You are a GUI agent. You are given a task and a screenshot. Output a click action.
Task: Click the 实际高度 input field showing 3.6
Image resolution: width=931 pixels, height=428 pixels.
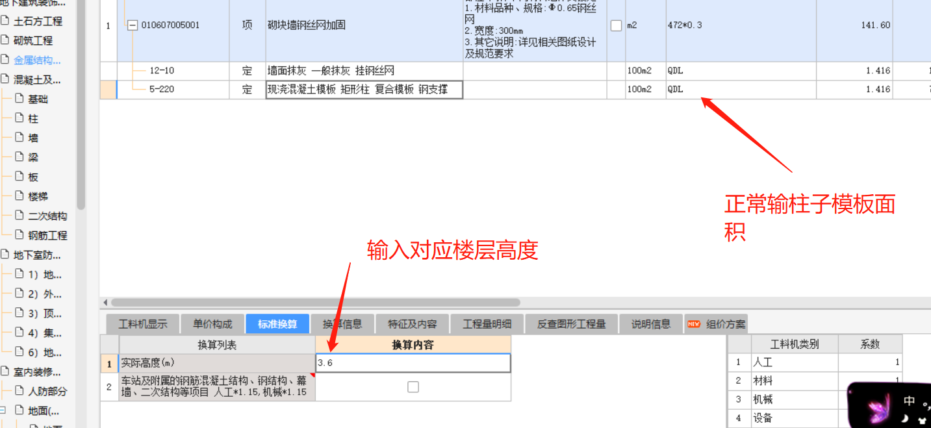(413, 362)
